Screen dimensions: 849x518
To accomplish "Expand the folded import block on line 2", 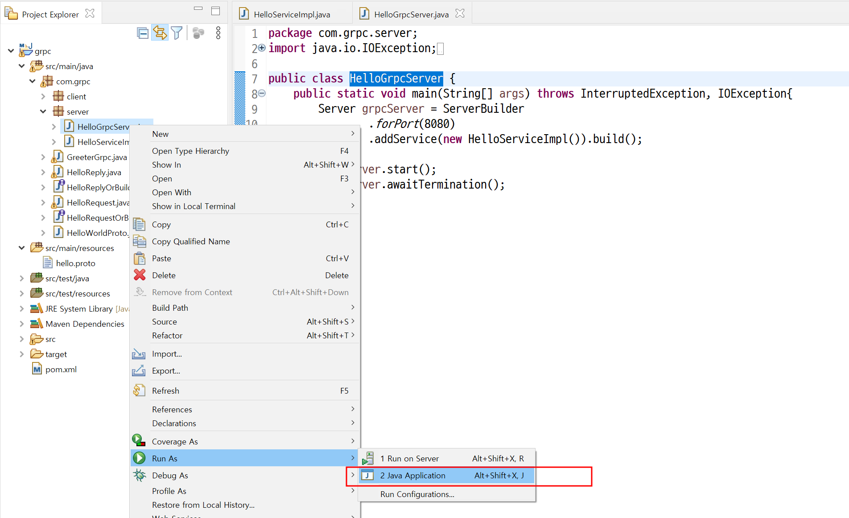I will (x=262, y=48).
